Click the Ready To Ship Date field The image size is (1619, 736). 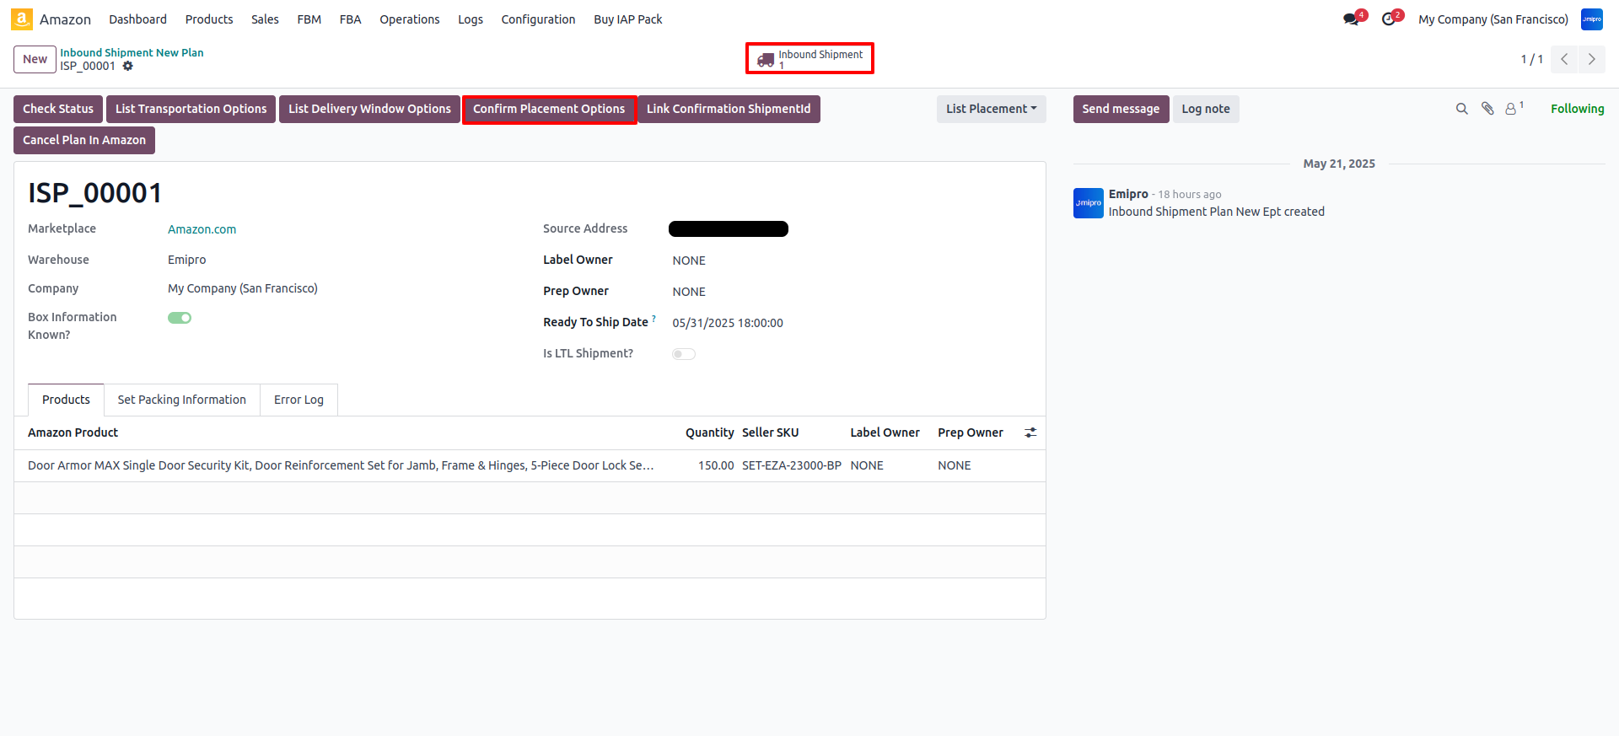coord(727,323)
